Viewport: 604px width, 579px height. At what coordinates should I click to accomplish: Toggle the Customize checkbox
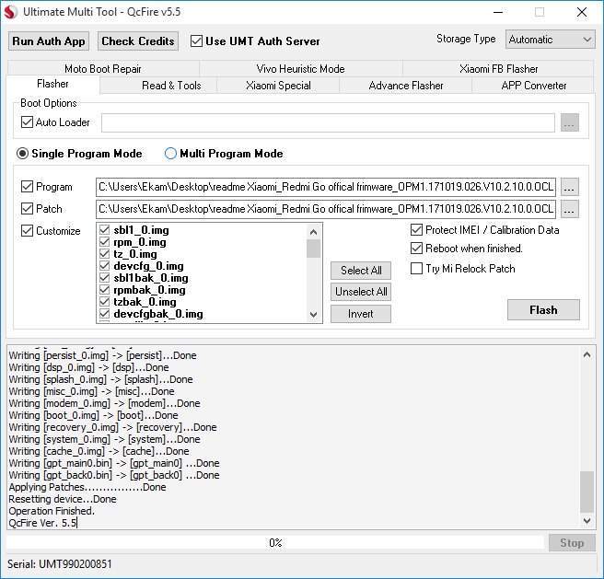click(x=27, y=231)
